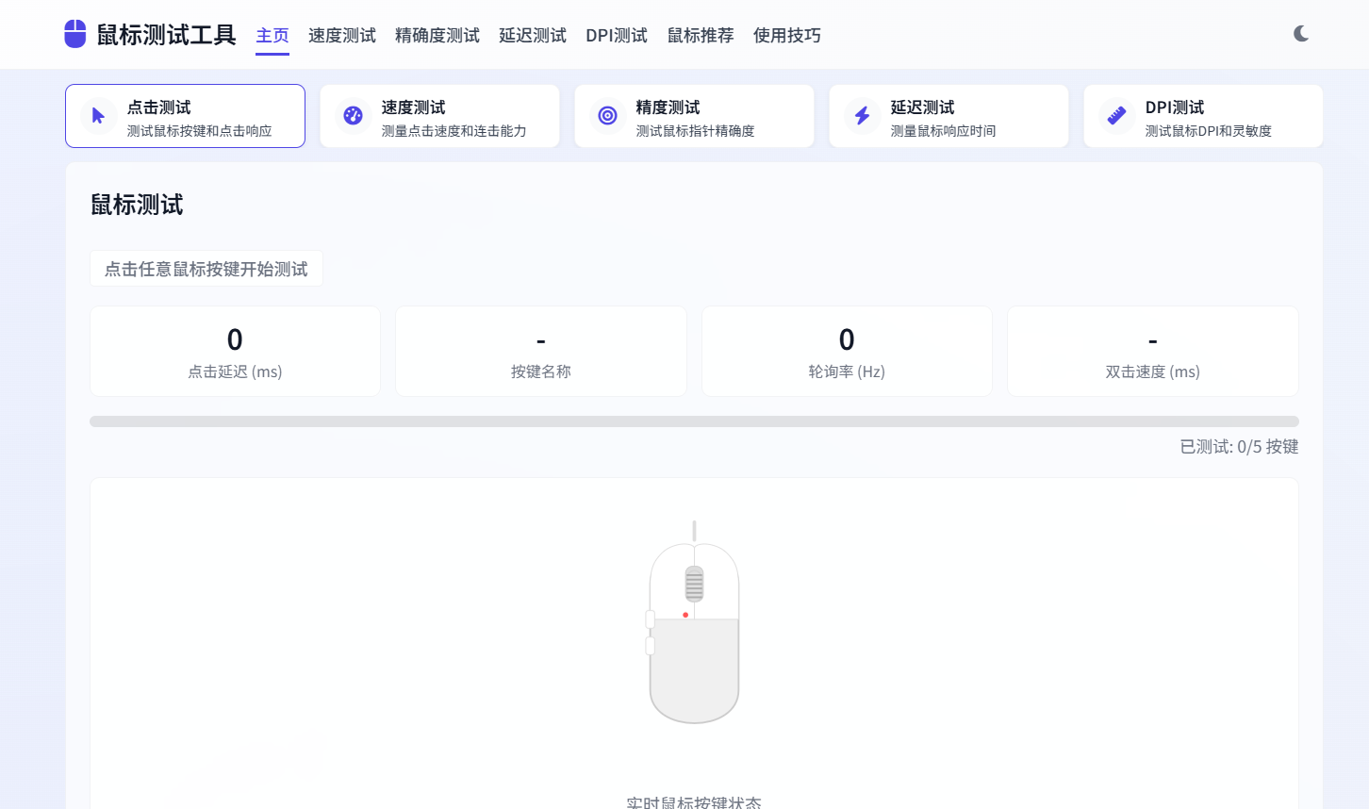Pick the 精度测试 card title
Image resolution: width=1369 pixels, height=809 pixels.
[x=668, y=107]
